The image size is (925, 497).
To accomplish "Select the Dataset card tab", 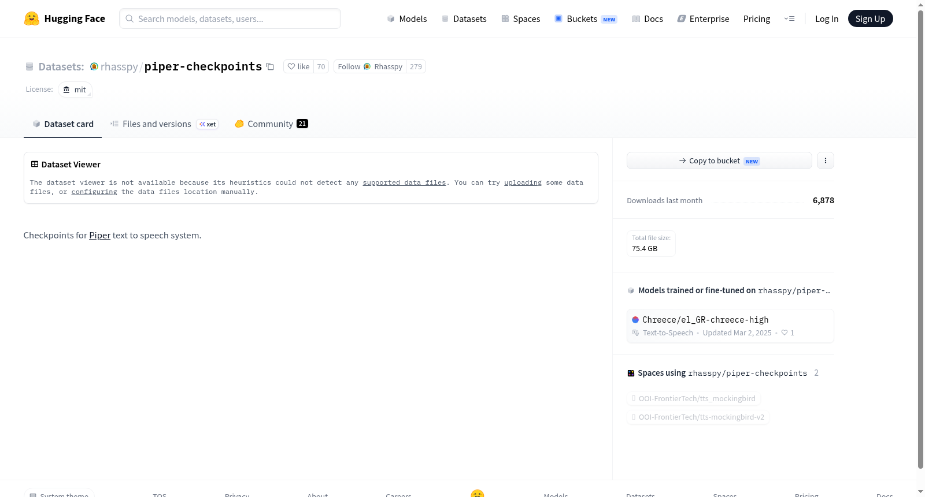I will pyautogui.click(x=63, y=124).
